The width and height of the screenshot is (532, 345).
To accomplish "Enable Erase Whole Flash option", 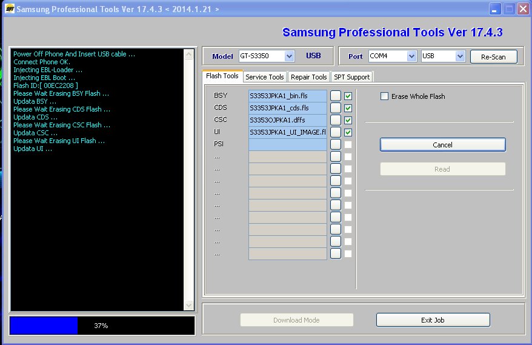I will pyautogui.click(x=384, y=96).
